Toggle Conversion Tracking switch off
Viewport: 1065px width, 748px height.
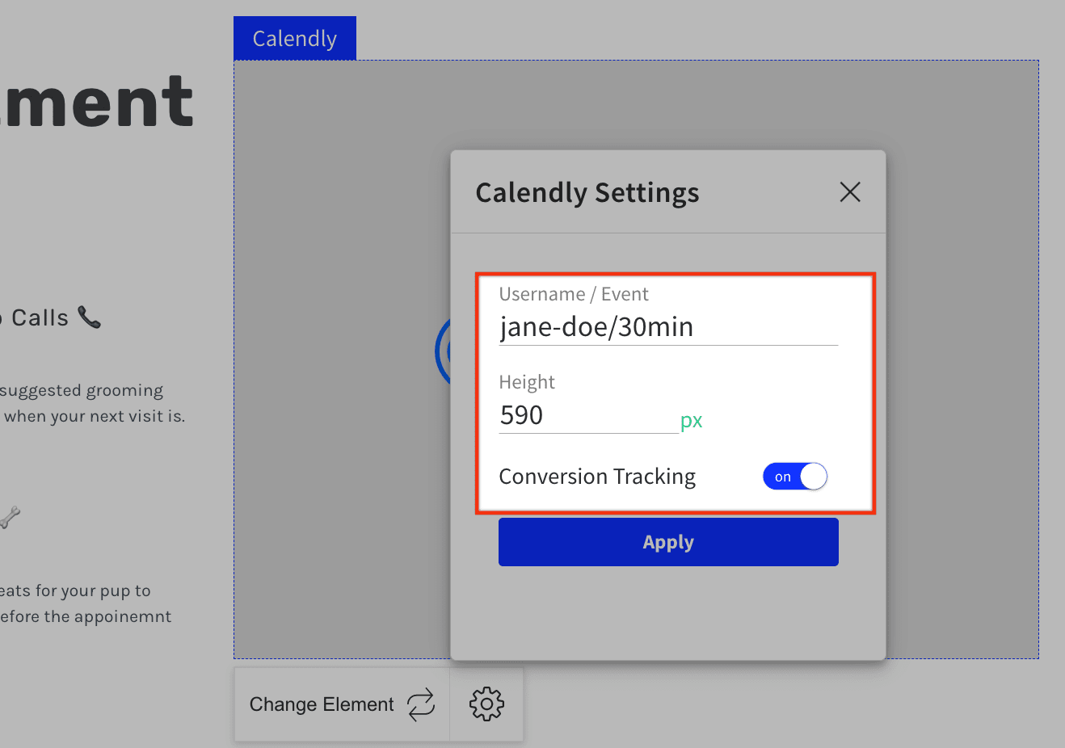point(795,477)
